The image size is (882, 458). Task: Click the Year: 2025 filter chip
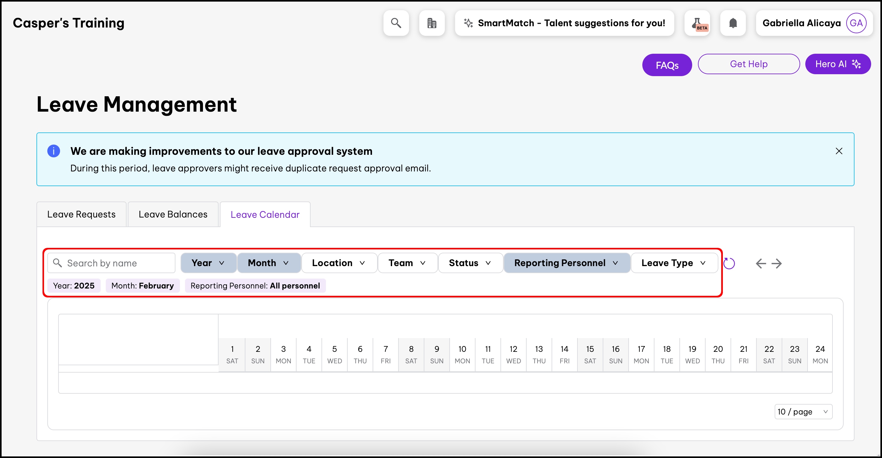pos(73,286)
